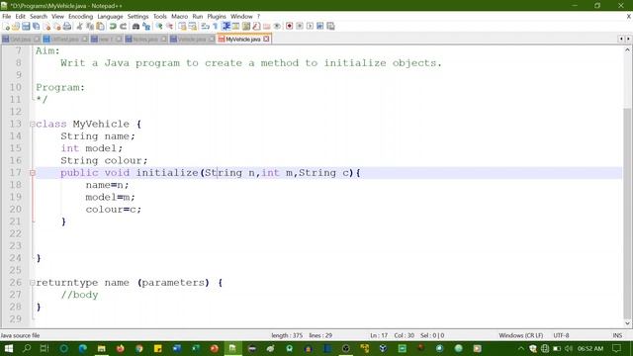Save the current file using the Save icon

click(26, 27)
